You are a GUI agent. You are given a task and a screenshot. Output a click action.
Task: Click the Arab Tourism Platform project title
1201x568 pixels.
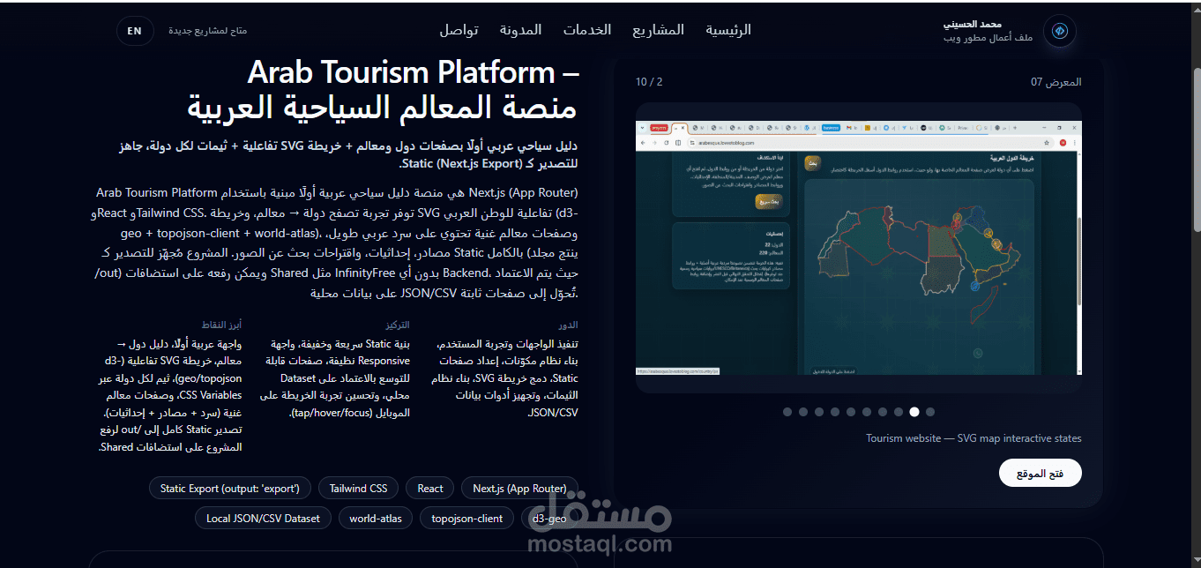tap(383, 90)
